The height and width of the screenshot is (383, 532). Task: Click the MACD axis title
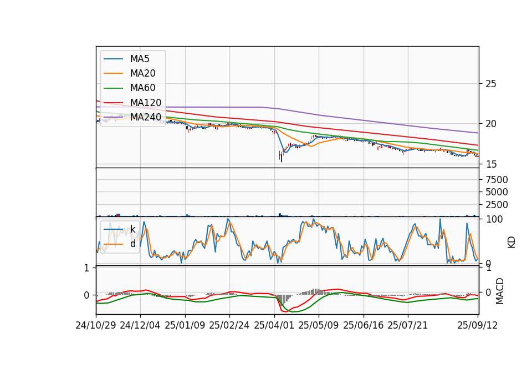pos(499,291)
